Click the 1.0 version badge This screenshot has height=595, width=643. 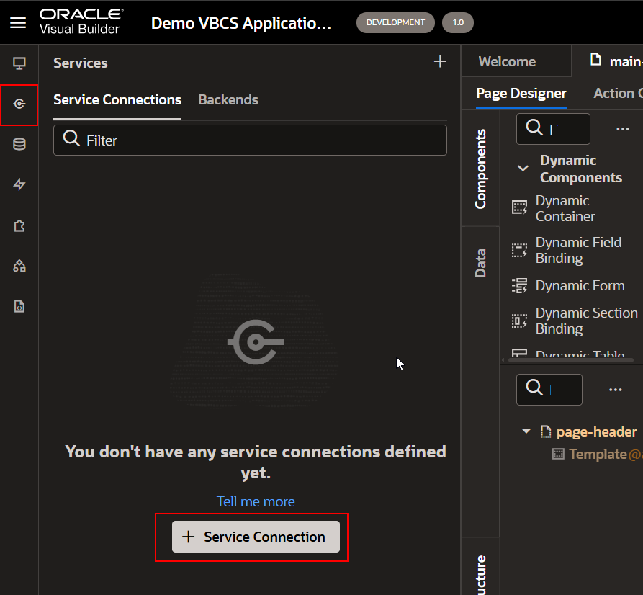[458, 22]
